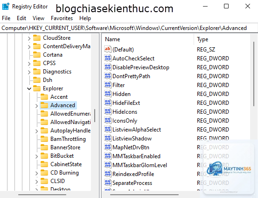
Task: Click the ReindexedProfile DWORD icon
Action: pos(108,174)
